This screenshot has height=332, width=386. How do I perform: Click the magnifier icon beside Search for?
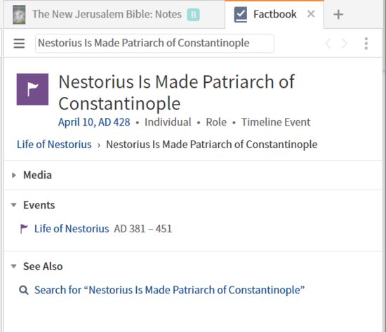24,290
